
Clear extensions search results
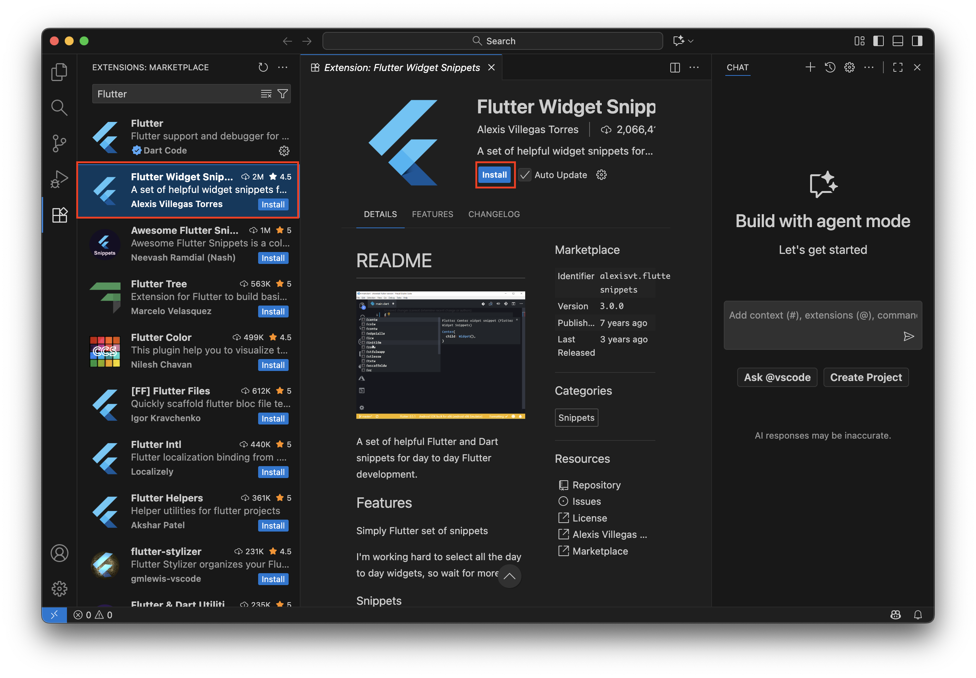pos(266,94)
